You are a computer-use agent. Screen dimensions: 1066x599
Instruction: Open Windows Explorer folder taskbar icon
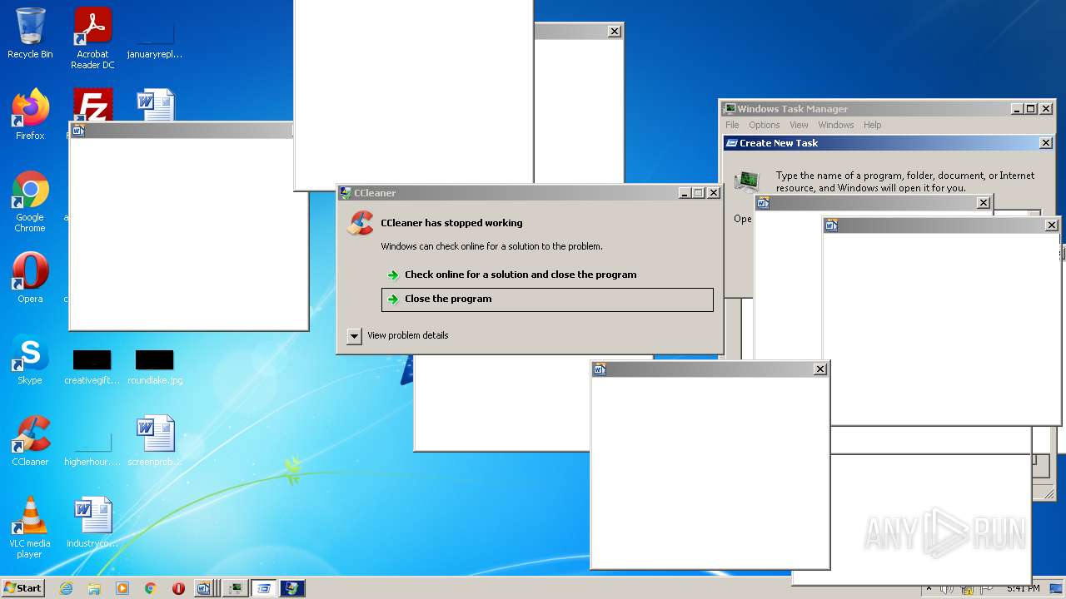(x=94, y=588)
